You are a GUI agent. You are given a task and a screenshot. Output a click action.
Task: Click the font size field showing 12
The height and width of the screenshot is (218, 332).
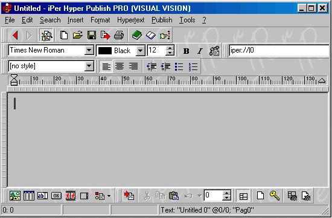click(x=157, y=50)
